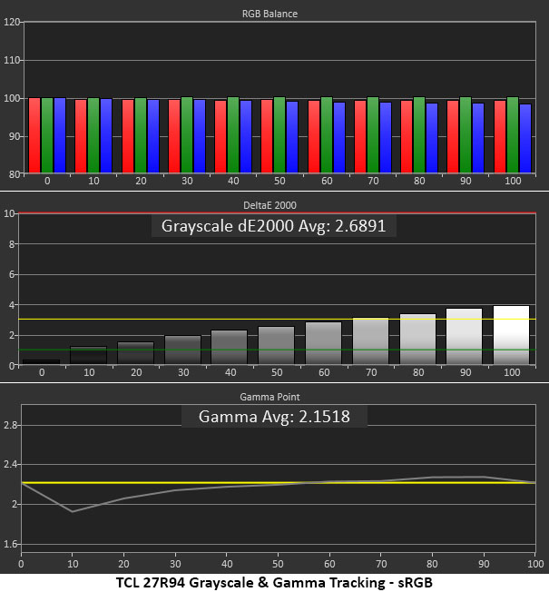Click the red bar at 70 in RGB Balance
The width and height of the screenshot is (549, 592).
tap(360, 137)
